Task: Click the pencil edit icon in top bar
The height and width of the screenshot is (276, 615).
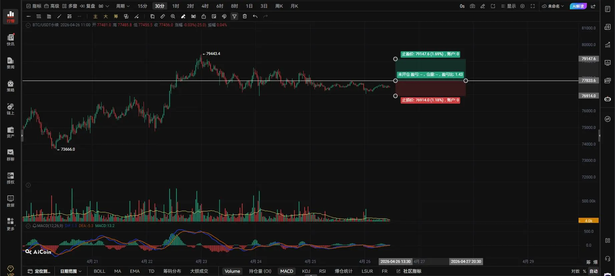Action: coord(483,6)
